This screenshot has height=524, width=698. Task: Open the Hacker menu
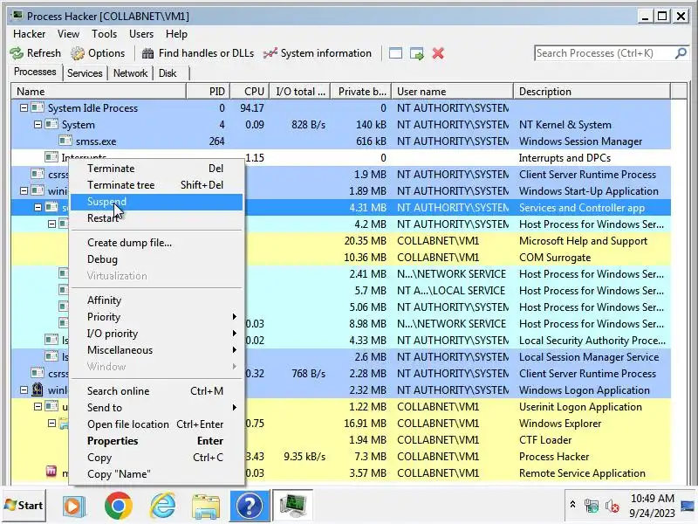(30, 34)
